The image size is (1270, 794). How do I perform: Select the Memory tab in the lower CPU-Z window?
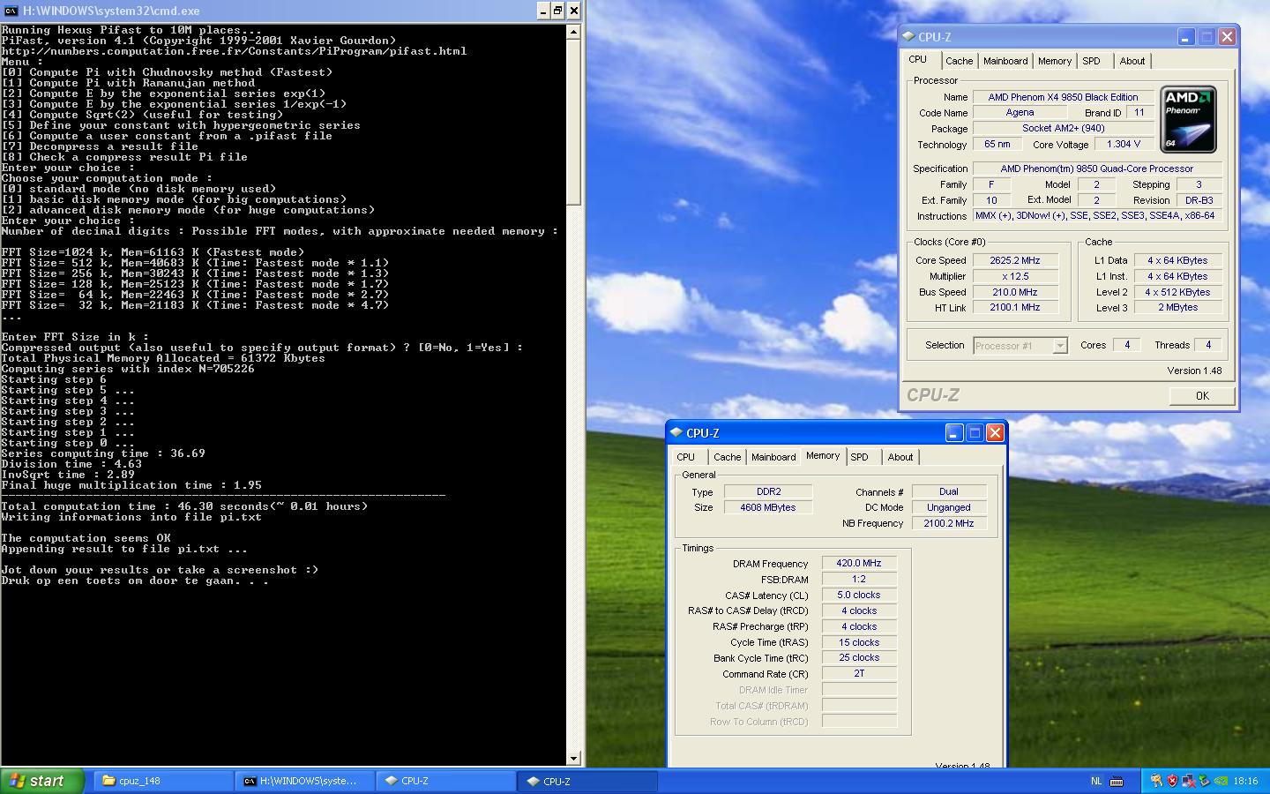click(x=823, y=455)
